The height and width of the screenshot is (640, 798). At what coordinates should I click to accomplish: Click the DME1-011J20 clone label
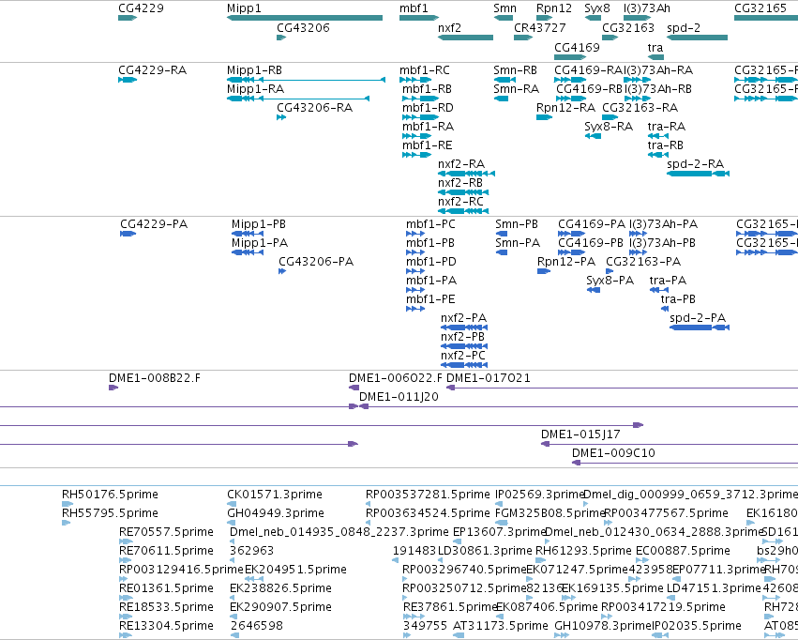tap(399, 397)
